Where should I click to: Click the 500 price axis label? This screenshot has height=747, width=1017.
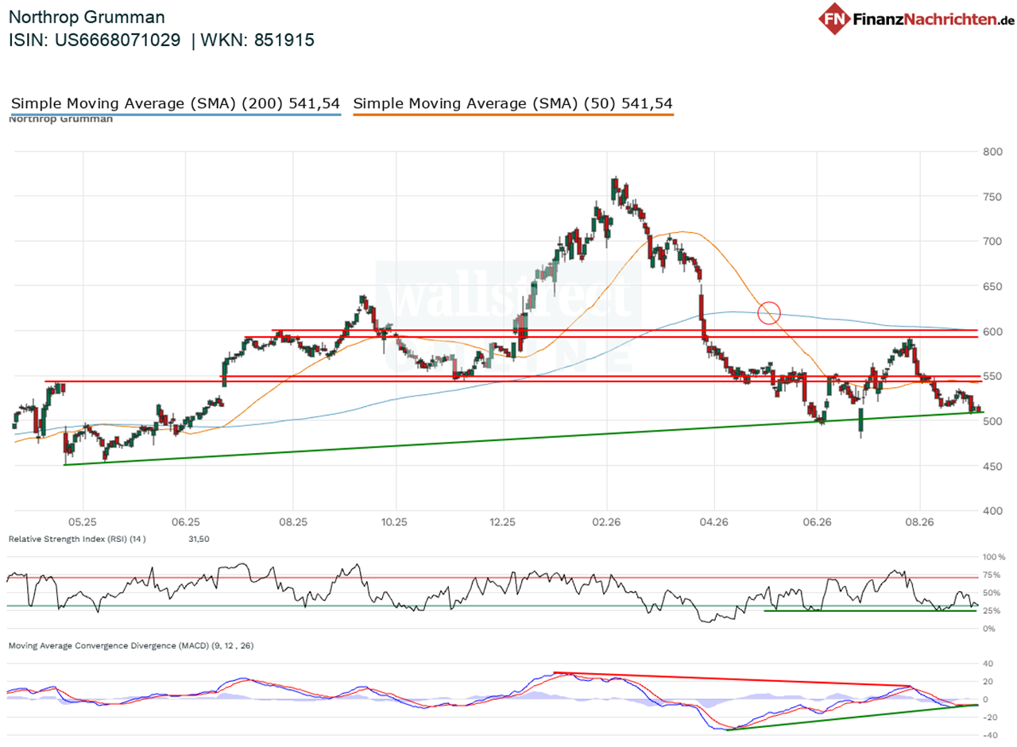(993, 421)
